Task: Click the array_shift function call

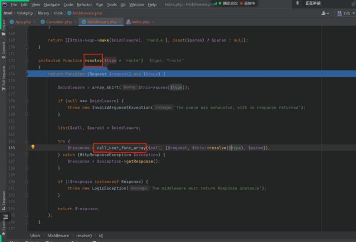Action: (105, 87)
